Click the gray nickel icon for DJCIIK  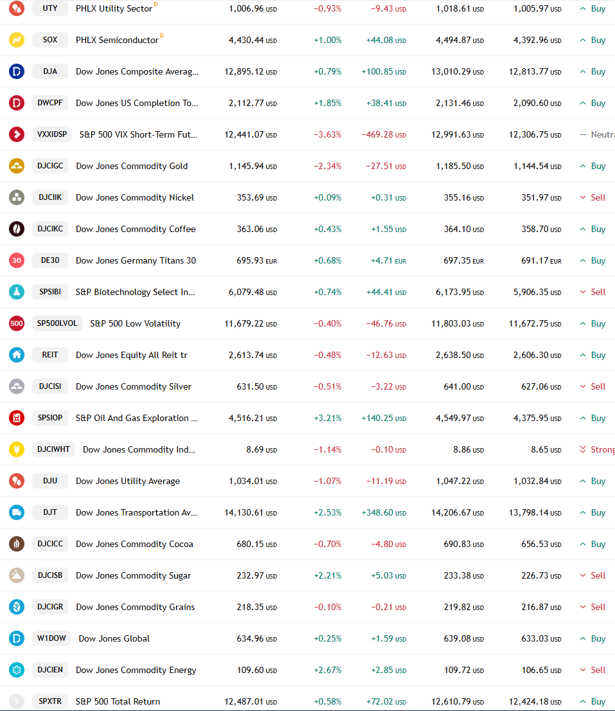(x=17, y=197)
